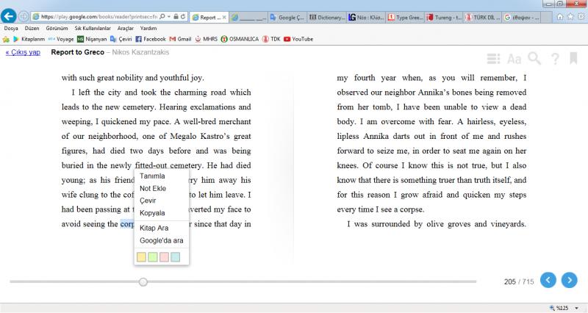
Task: Open the Yardım menu
Action: 148,29
